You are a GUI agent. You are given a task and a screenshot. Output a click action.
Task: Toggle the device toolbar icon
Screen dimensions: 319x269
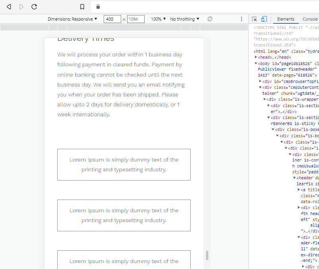click(264, 19)
